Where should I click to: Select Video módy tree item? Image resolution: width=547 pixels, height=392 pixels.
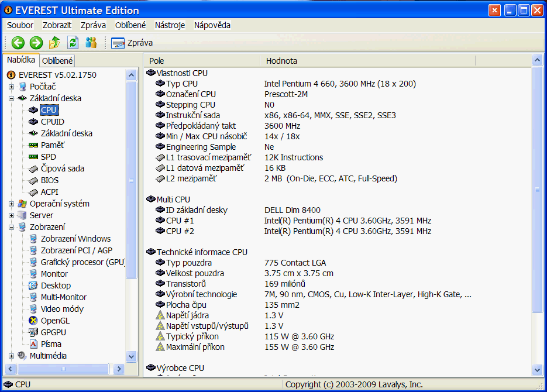tap(62, 309)
